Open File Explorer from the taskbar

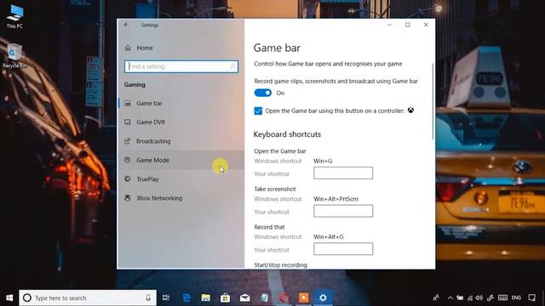coord(206,297)
